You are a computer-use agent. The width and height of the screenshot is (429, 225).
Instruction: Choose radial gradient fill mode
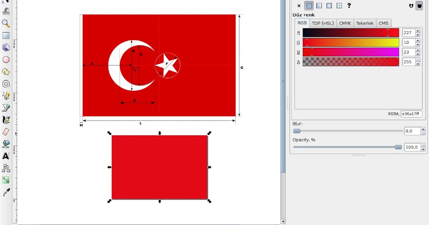click(x=329, y=6)
